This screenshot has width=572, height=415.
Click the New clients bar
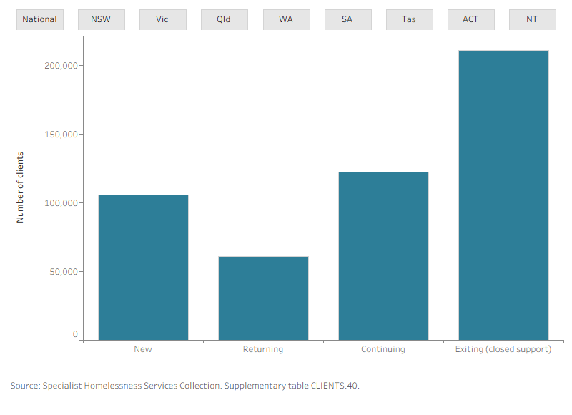pyautogui.click(x=144, y=268)
